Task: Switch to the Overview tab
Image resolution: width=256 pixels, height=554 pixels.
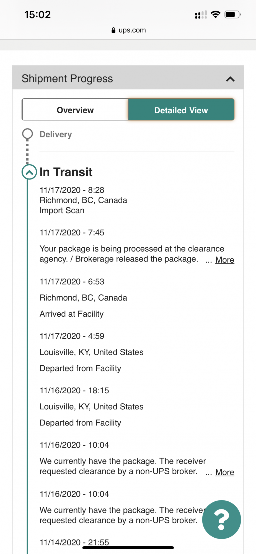Action: [75, 110]
